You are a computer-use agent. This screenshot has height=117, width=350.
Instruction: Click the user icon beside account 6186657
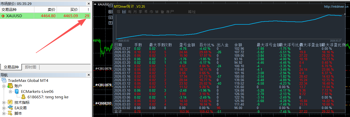coord(23,97)
